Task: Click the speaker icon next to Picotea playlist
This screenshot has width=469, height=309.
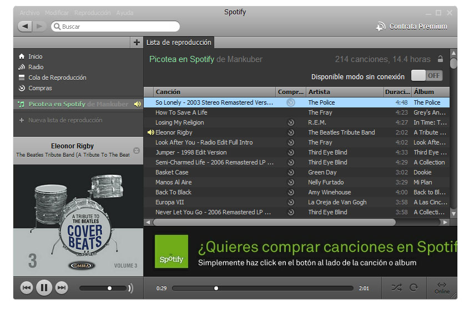Action: click(x=138, y=104)
